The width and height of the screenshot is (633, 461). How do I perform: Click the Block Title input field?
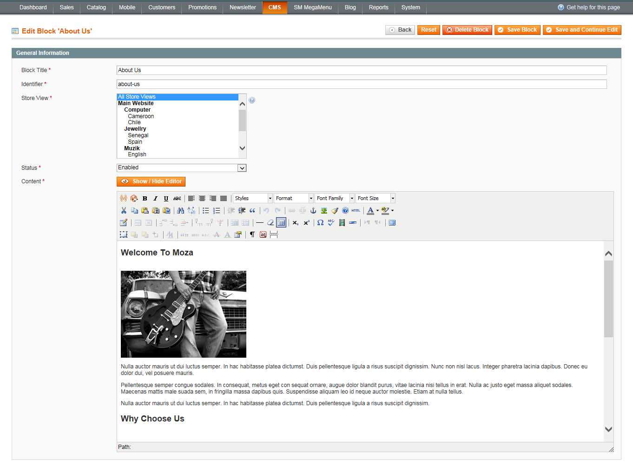coord(362,70)
